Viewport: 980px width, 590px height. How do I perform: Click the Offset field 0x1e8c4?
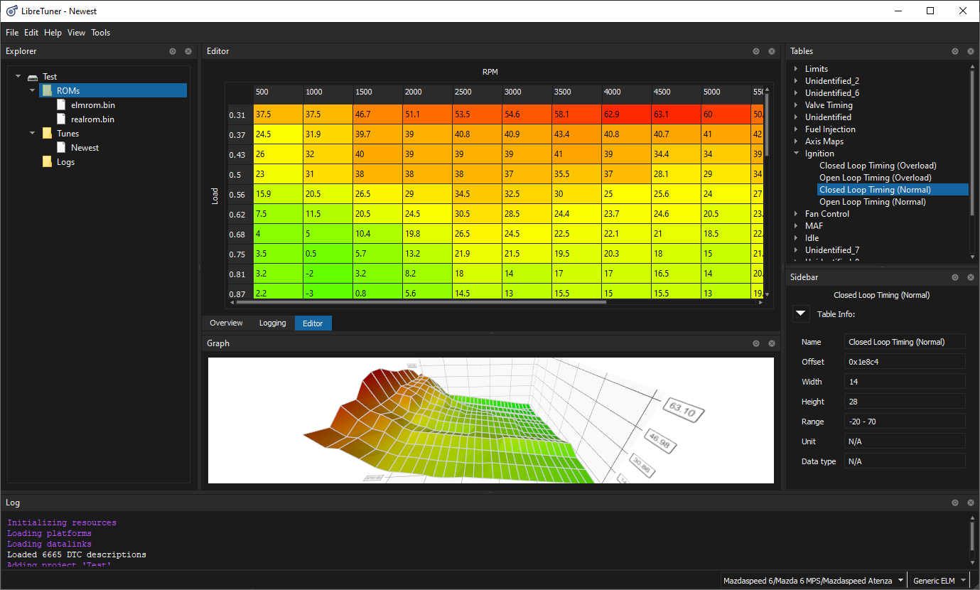[x=905, y=362]
